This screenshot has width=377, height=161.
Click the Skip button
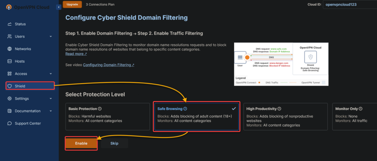[114, 143]
